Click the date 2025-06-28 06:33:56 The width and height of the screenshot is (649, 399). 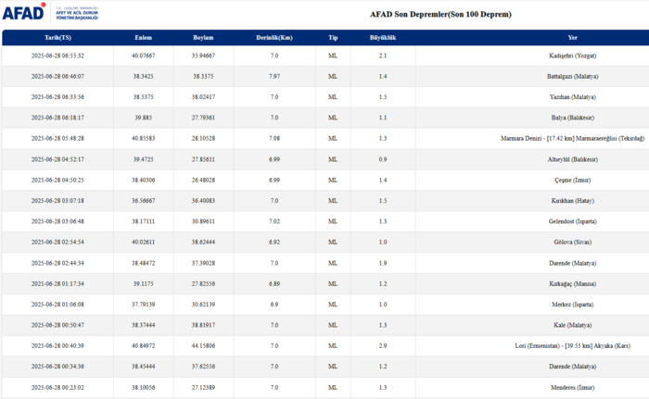[x=57, y=97]
